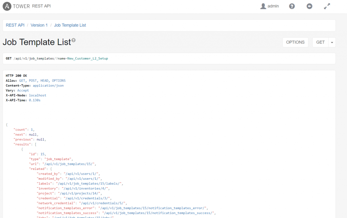Follow the REST API breadcrumb link
Viewport: 347px width, 218px height.
pyautogui.click(x=15, y=25)
